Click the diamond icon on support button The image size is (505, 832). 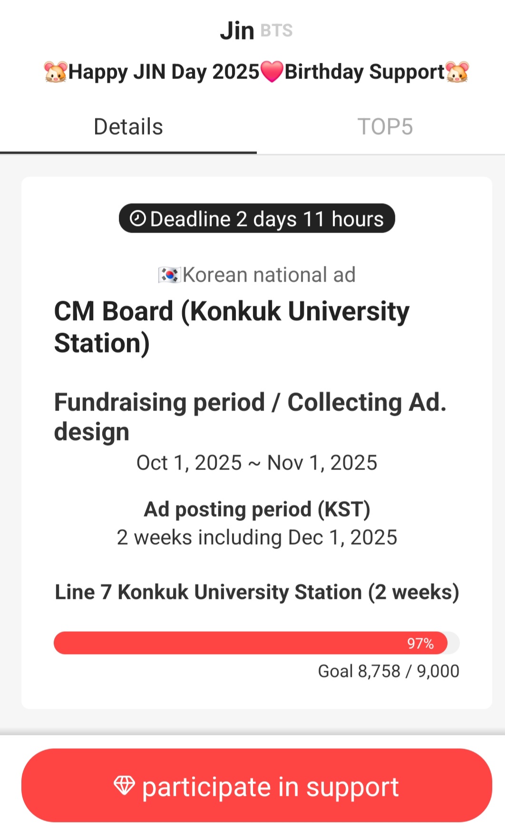click(125, 785)
